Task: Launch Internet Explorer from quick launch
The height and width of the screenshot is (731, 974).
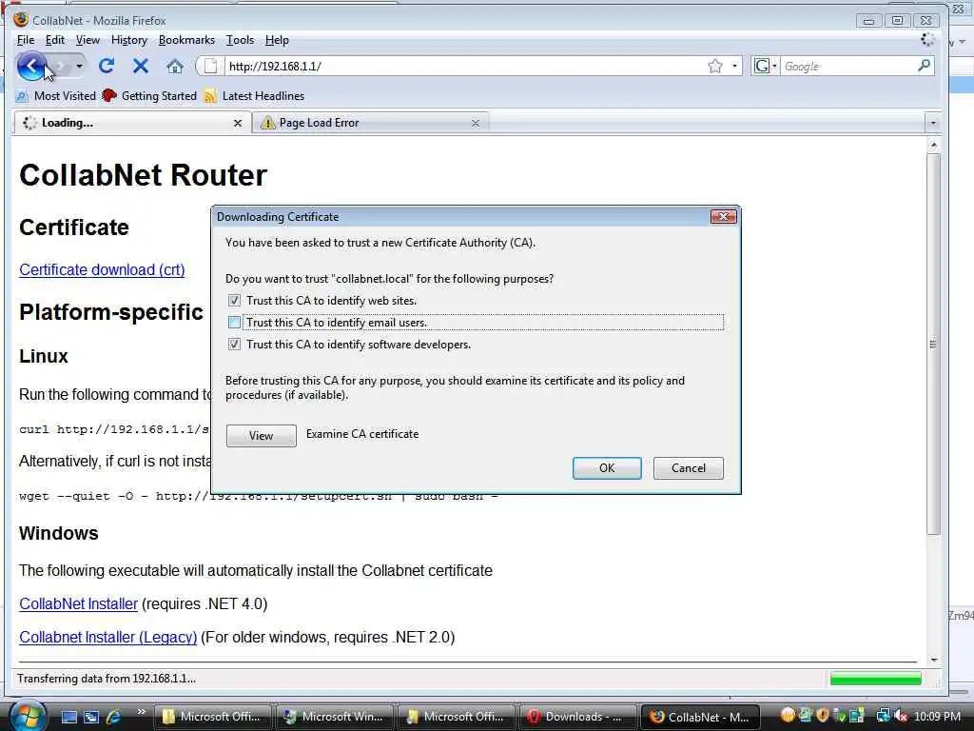Action: (x=113, y=717)
